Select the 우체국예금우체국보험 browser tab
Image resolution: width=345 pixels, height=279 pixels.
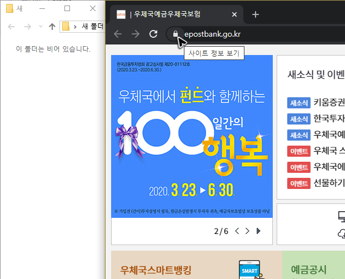click(x=177, y=14)
